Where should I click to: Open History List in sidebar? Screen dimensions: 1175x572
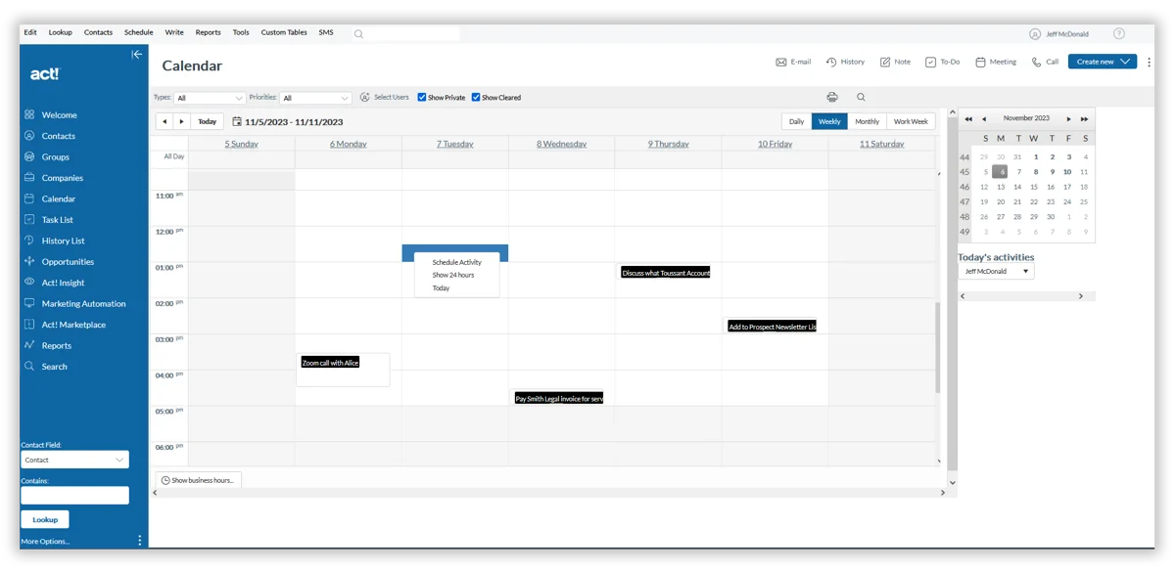[x=63, y=241]
